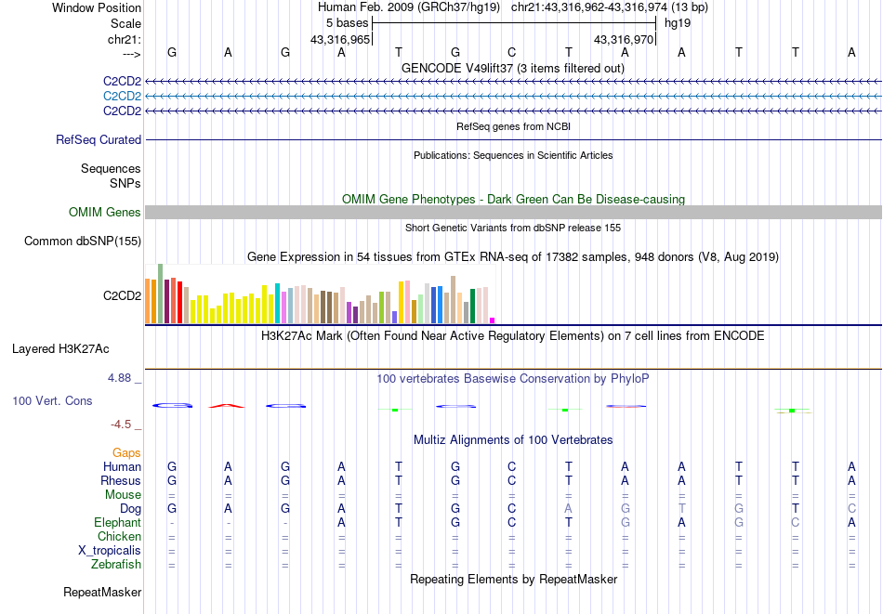This screenshot has width=883, height=614.
Task: Click the RefSeq Curated track label
Action: 99,139
